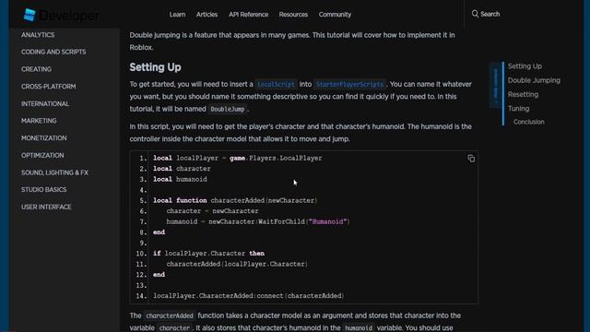Open the Learn menu
Viewport: 590px width, 332px height.
(x=177, y=15)
